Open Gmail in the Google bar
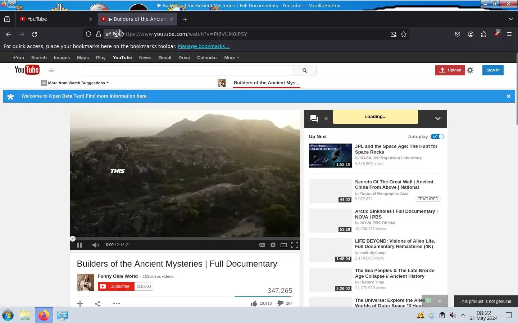Image resolution: width=518 pixels, height=323 pixels. point(165,58)
